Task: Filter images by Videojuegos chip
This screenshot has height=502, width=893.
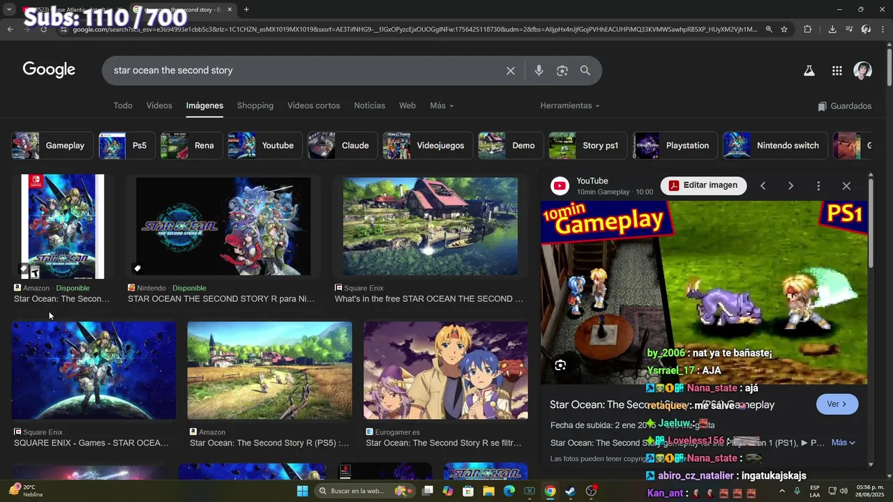Action: [428, 146]
